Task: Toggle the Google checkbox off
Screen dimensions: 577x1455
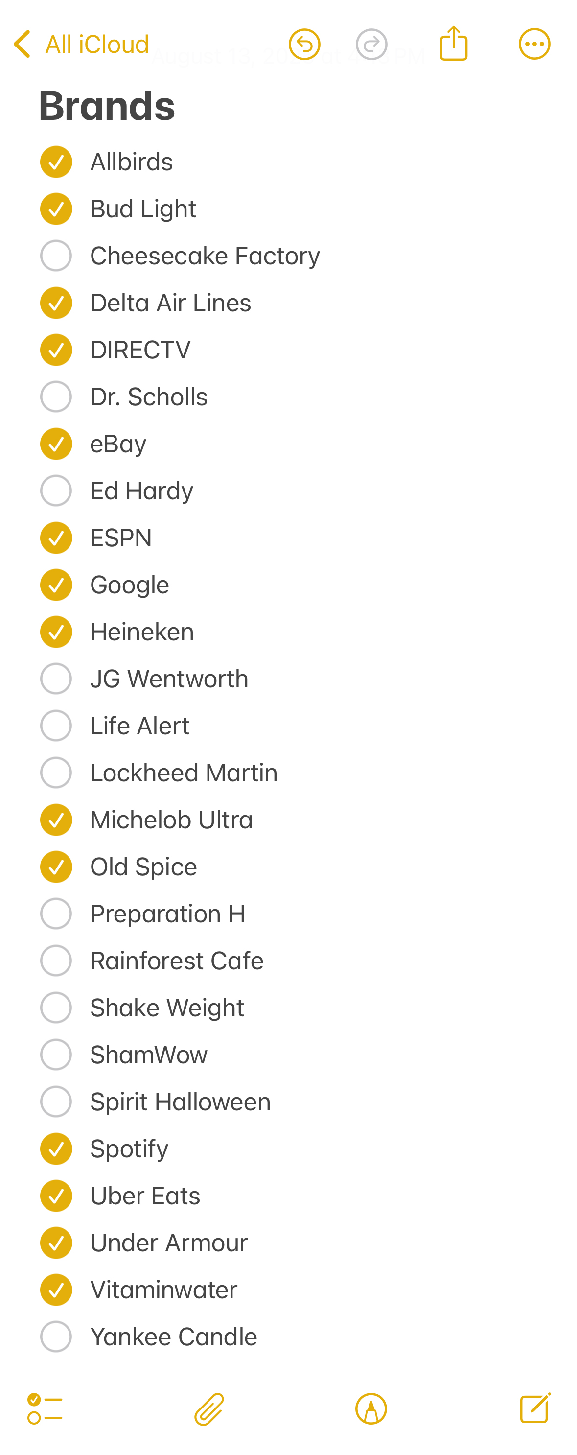Action: point(56,585)
